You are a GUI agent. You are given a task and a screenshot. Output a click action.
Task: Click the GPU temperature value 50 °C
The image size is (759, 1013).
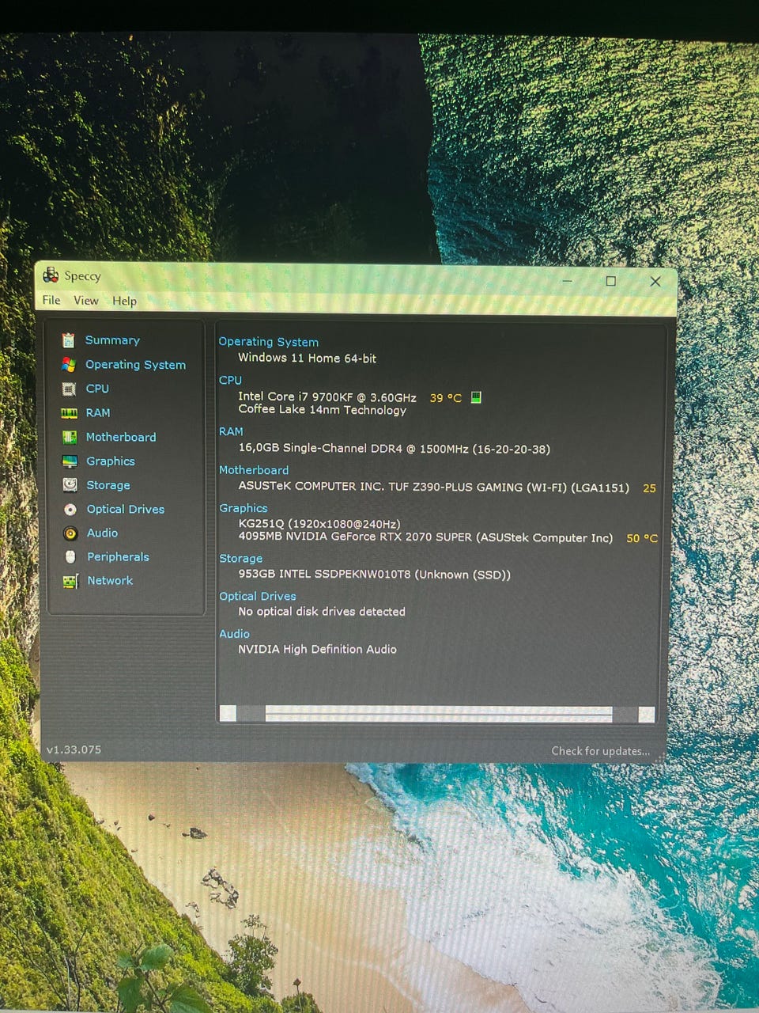(642, 538)
